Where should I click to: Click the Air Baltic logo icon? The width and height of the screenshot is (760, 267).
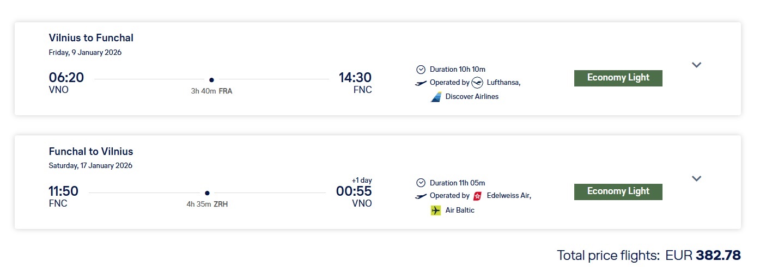tap(436, 210)
